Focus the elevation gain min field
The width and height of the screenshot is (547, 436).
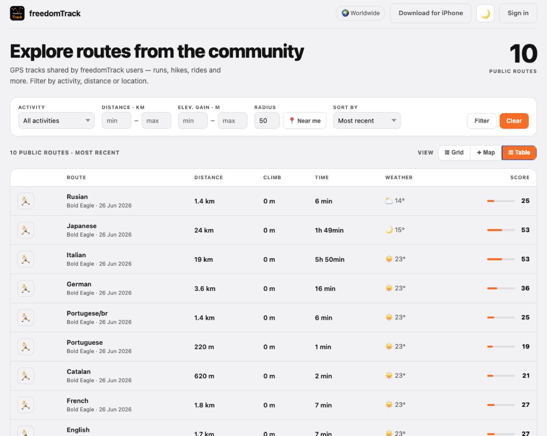point(193,121)
